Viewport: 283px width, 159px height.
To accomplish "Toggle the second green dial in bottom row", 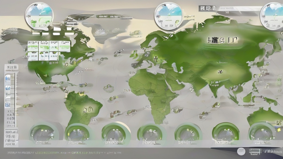I will click(78, 133).
